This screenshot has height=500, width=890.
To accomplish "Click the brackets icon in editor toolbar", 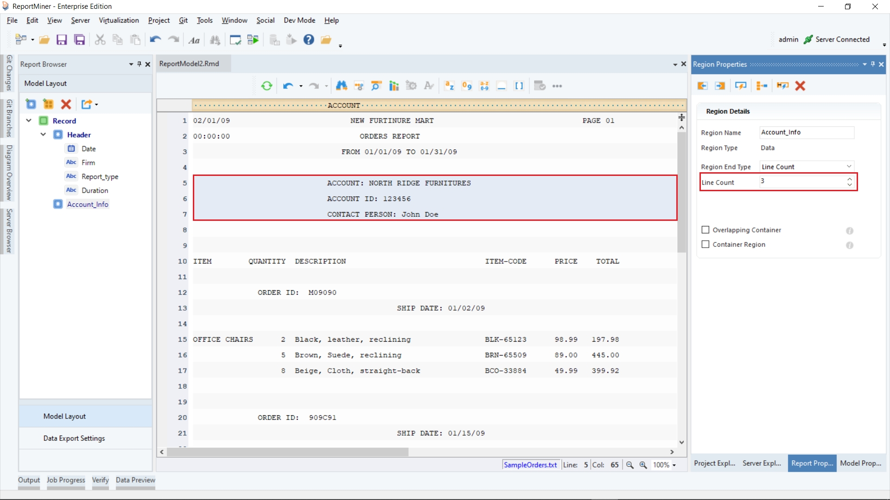I will [x=519, y=86].
